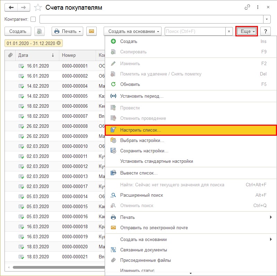Click the link chain icon in header
This screenshot has height=276, width=277.
click(x=247, y=7)
